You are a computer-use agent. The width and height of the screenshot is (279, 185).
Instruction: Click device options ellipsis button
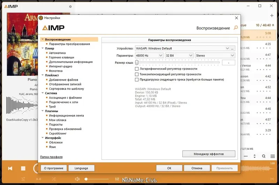(x=232, y=48)
